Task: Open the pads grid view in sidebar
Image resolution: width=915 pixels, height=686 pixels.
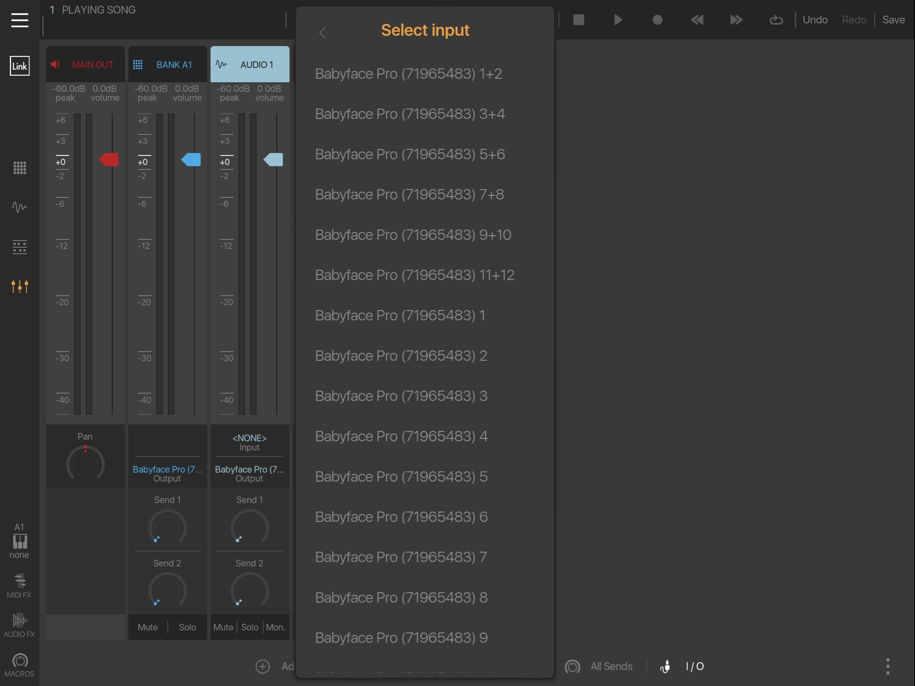Action: pos(19,168)
